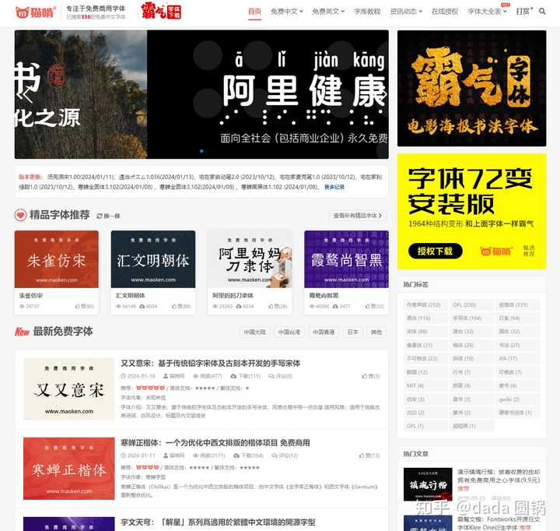
Task: Filter latest fonts by 中国香港
Action: point(324,332)
